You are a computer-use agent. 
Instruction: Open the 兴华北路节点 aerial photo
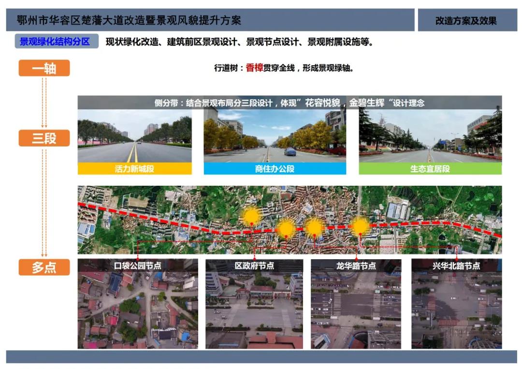(x=456, y=304)
